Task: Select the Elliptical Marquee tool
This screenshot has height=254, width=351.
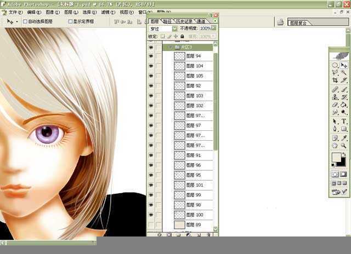Action: (335, 65)
